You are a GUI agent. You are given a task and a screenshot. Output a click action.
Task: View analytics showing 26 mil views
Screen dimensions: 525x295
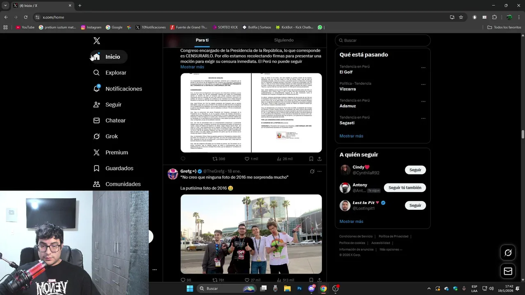pos(285,159)
